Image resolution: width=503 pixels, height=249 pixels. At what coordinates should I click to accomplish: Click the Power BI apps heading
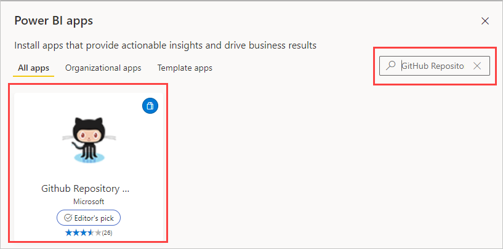click(54, 21)
